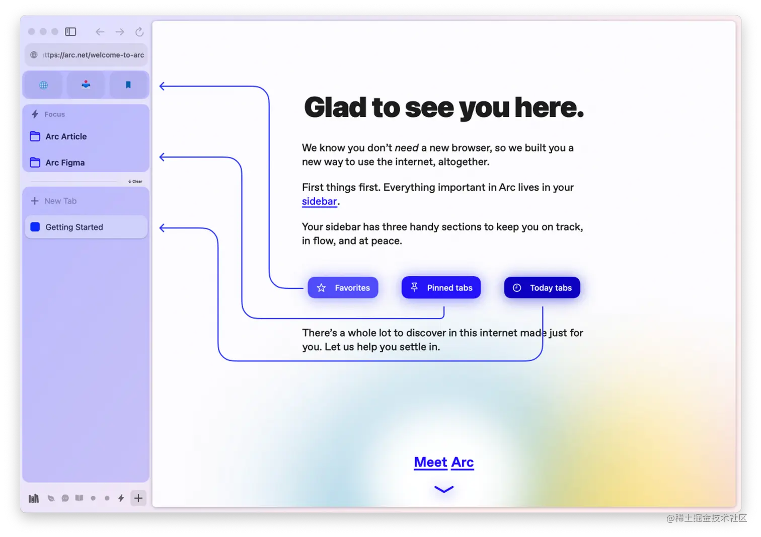The image size is (761, 537).
Task: Switch to the dot space next to the lightning icon
Action: click(107, 498)
